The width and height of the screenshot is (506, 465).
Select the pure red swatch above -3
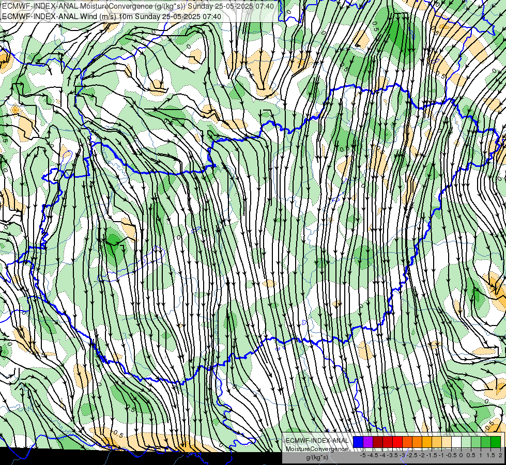click(x=397, y=442)
